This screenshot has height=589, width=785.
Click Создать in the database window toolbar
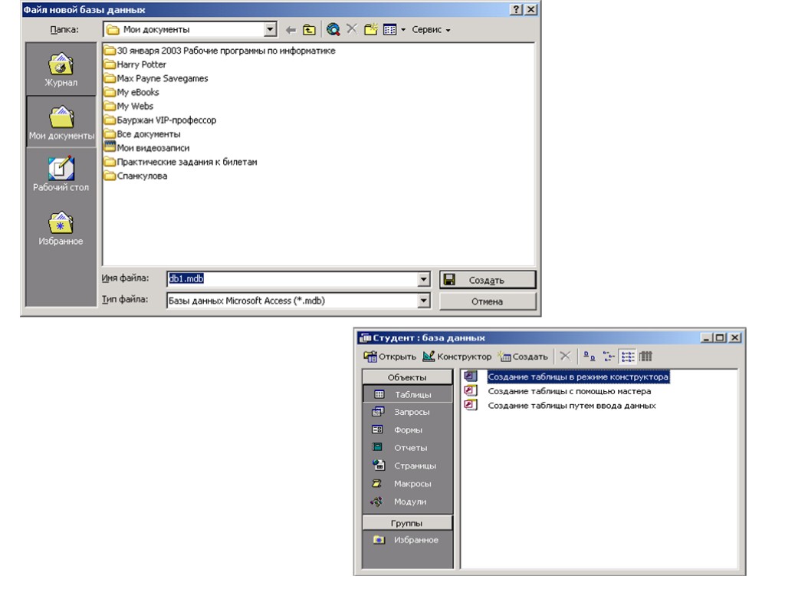point(523,357)
